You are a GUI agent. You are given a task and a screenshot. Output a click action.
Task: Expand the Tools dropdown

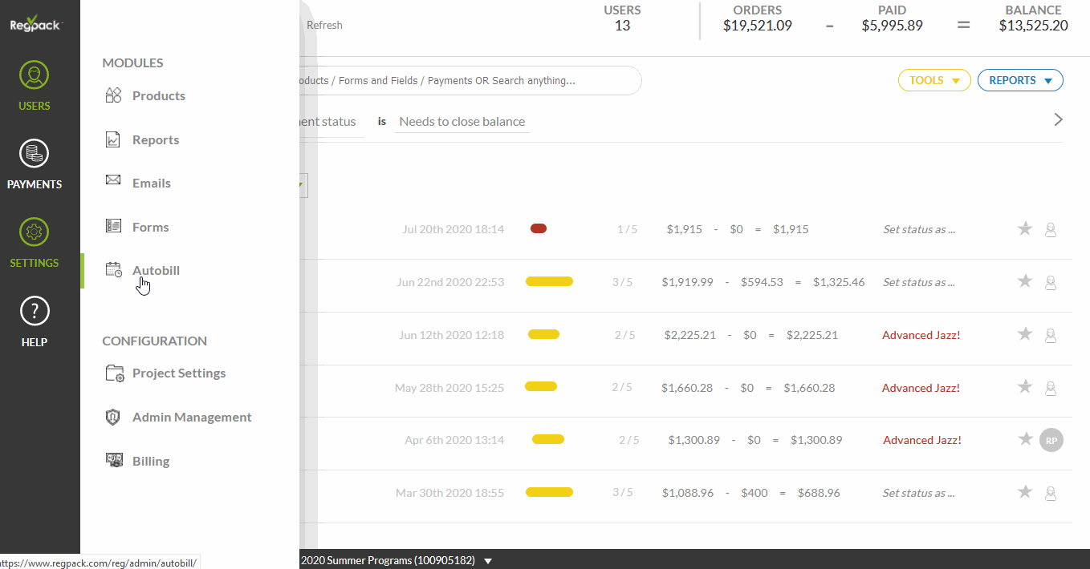point(933,80)
